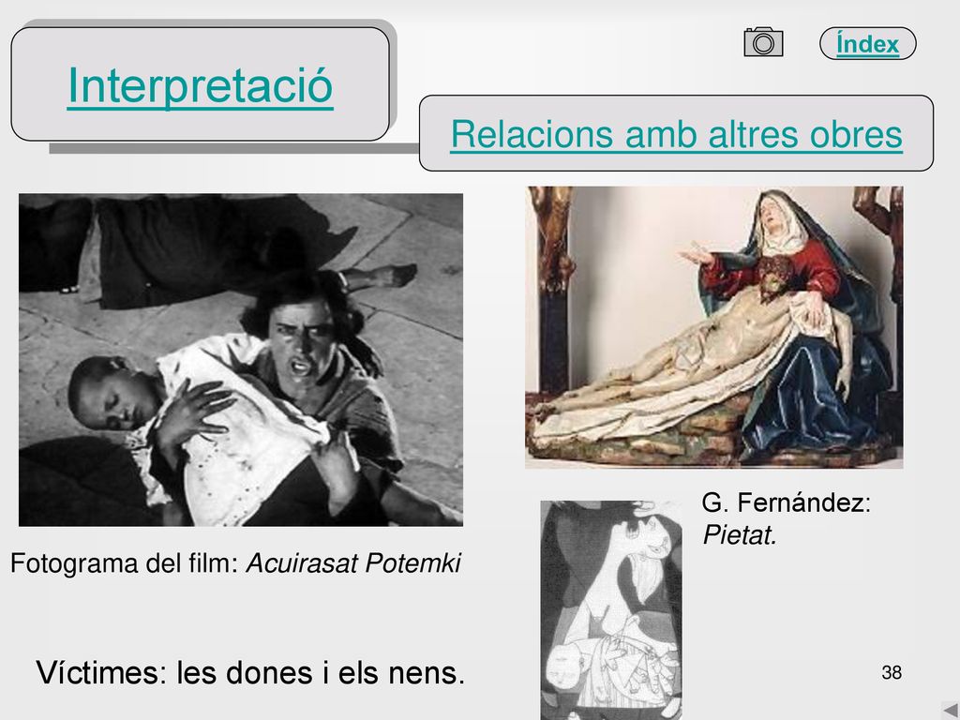Click the Potemkin film still image
Screen dimensions: 960x720
241,360
